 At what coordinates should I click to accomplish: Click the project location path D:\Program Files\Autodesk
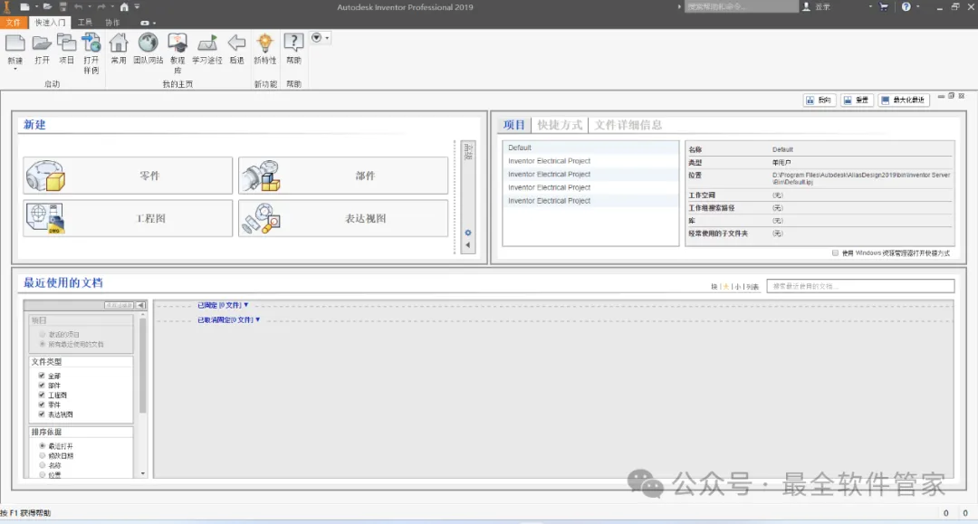[x=861, y=179]
